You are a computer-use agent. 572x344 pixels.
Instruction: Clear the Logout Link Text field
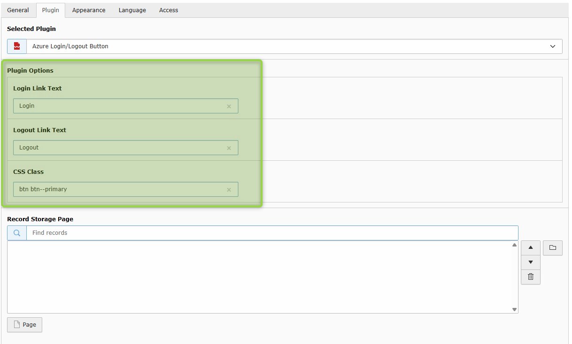coord(229,148)
